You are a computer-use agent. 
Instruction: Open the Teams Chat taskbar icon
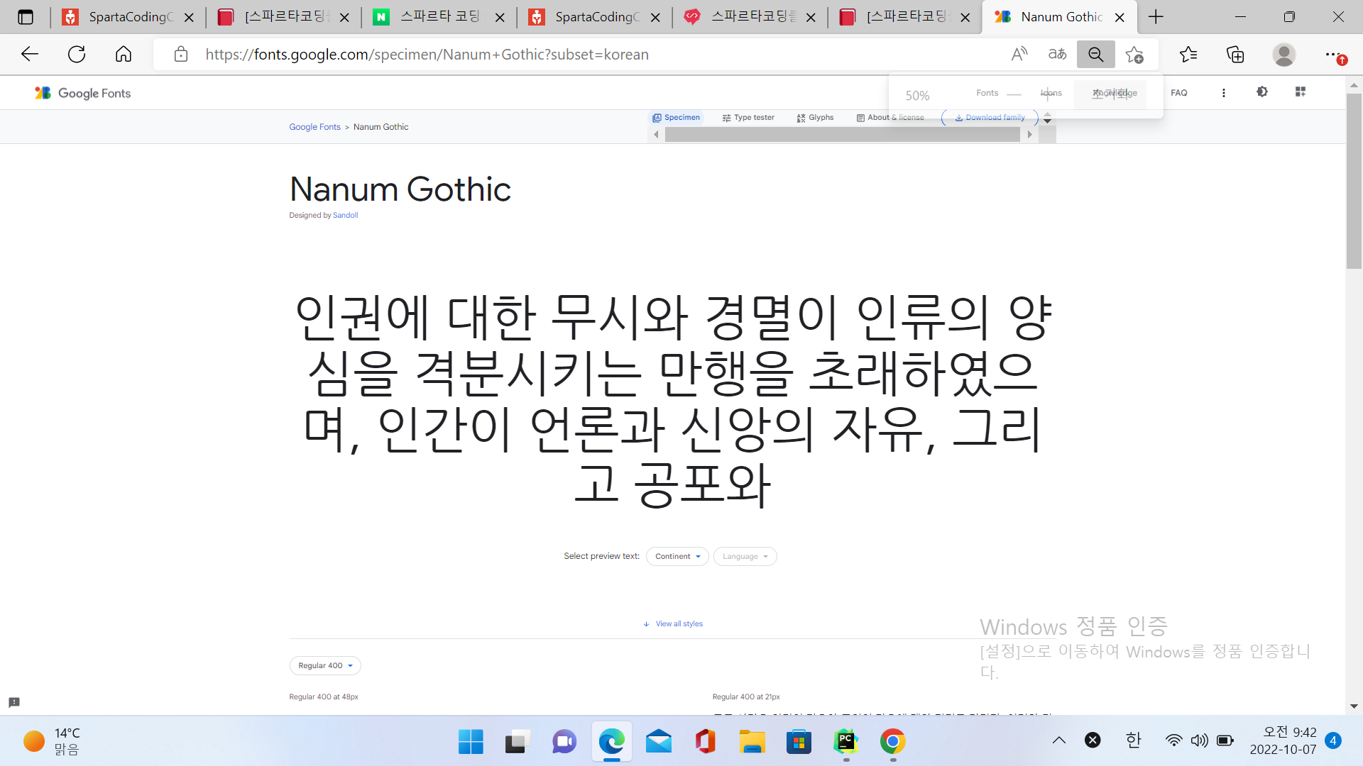click(x=564, y=742)
